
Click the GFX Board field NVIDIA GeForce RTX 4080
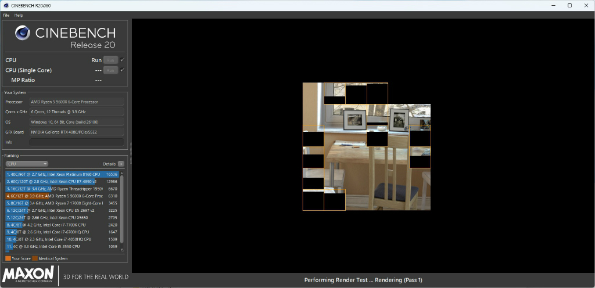77,132
